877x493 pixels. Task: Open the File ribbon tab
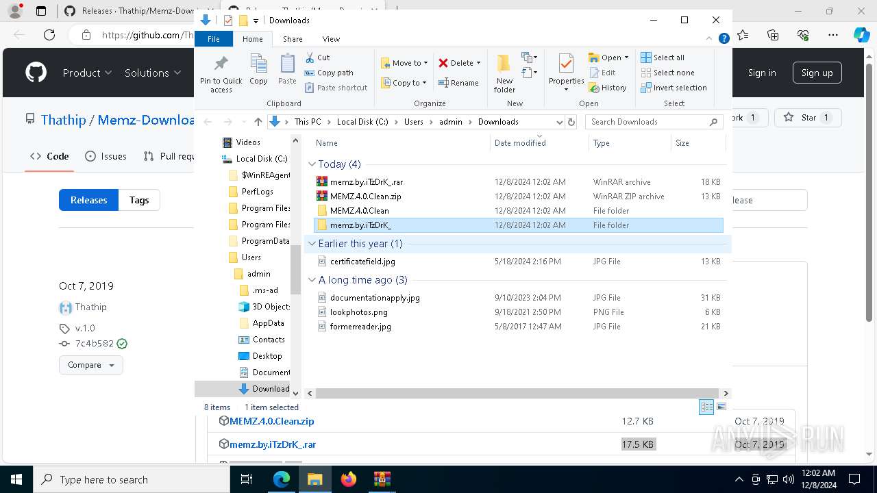click(214, 39)
